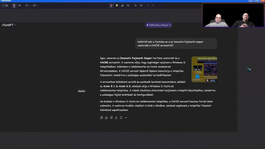Switch to video recording mode icon
The height and width of the screenshot is (149, 265).
(x=19, y=5)
